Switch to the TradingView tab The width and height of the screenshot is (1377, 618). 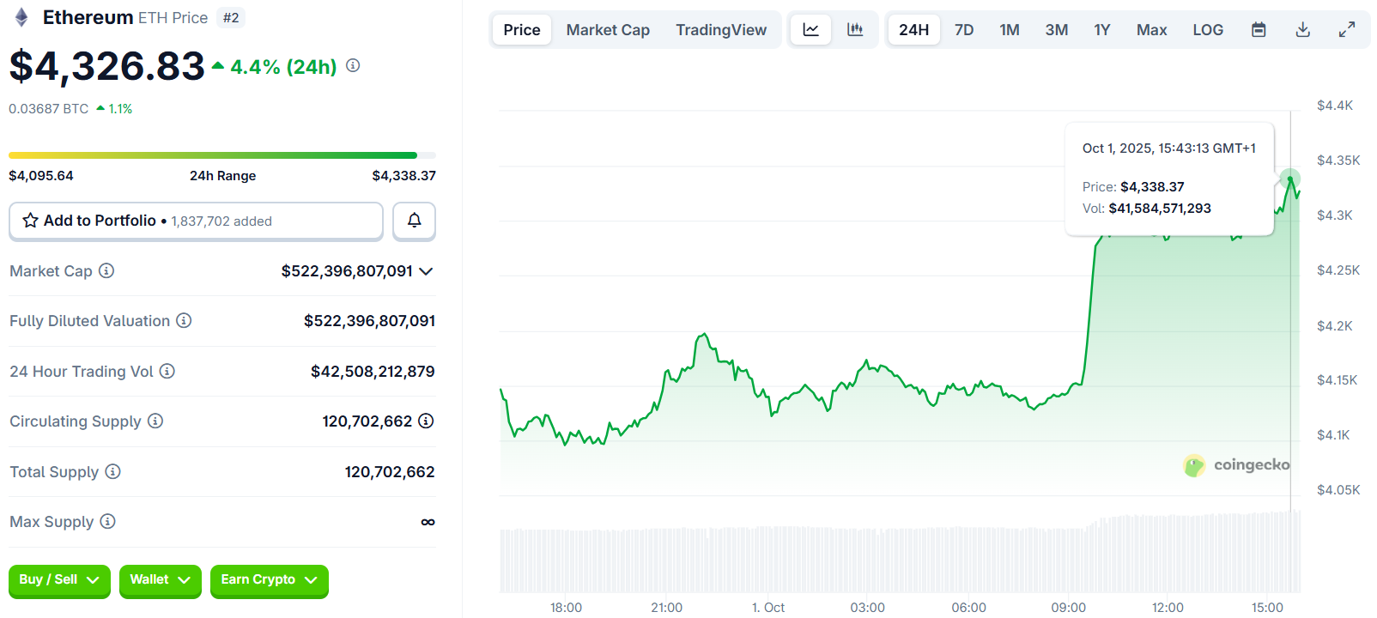point(720,30)
